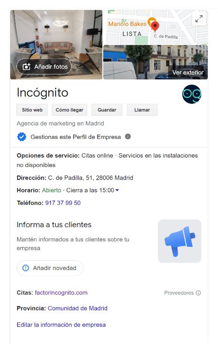Save the business with the Guardar button
This screenshot has width=218, height=347.
(x=107, y=110)
